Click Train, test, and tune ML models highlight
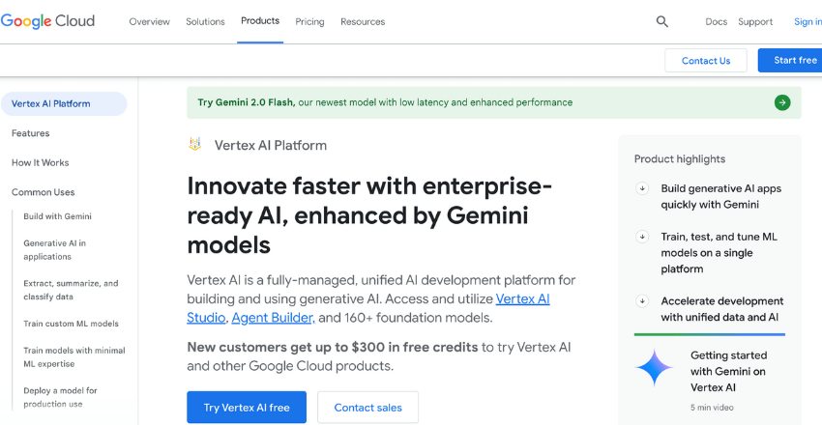822x425 pixels. [719, 253]
